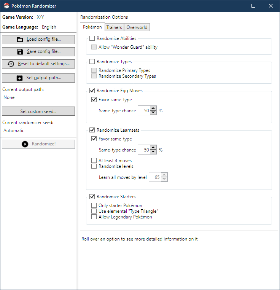Reset to default settings
Viewport: 280px width, 290px height.
[x=38, y=64]
